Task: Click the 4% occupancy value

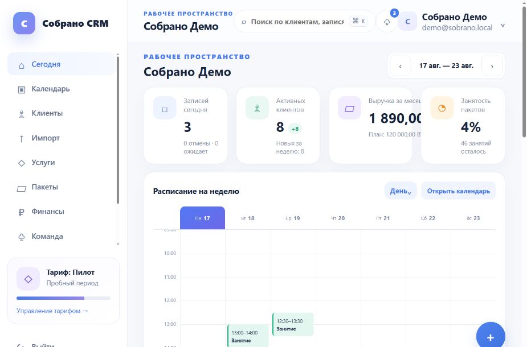Action: pos(471,127)
